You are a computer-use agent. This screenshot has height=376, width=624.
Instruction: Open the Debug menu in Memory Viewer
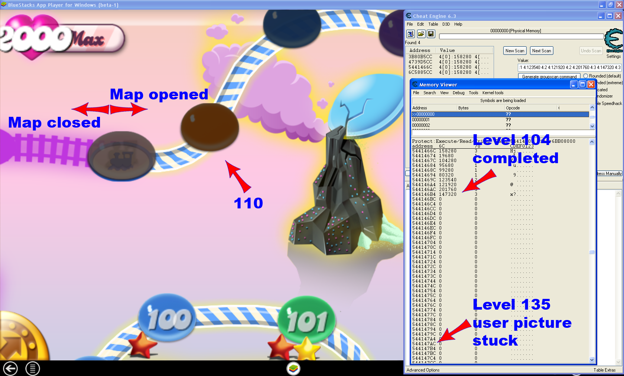point(458,93)
